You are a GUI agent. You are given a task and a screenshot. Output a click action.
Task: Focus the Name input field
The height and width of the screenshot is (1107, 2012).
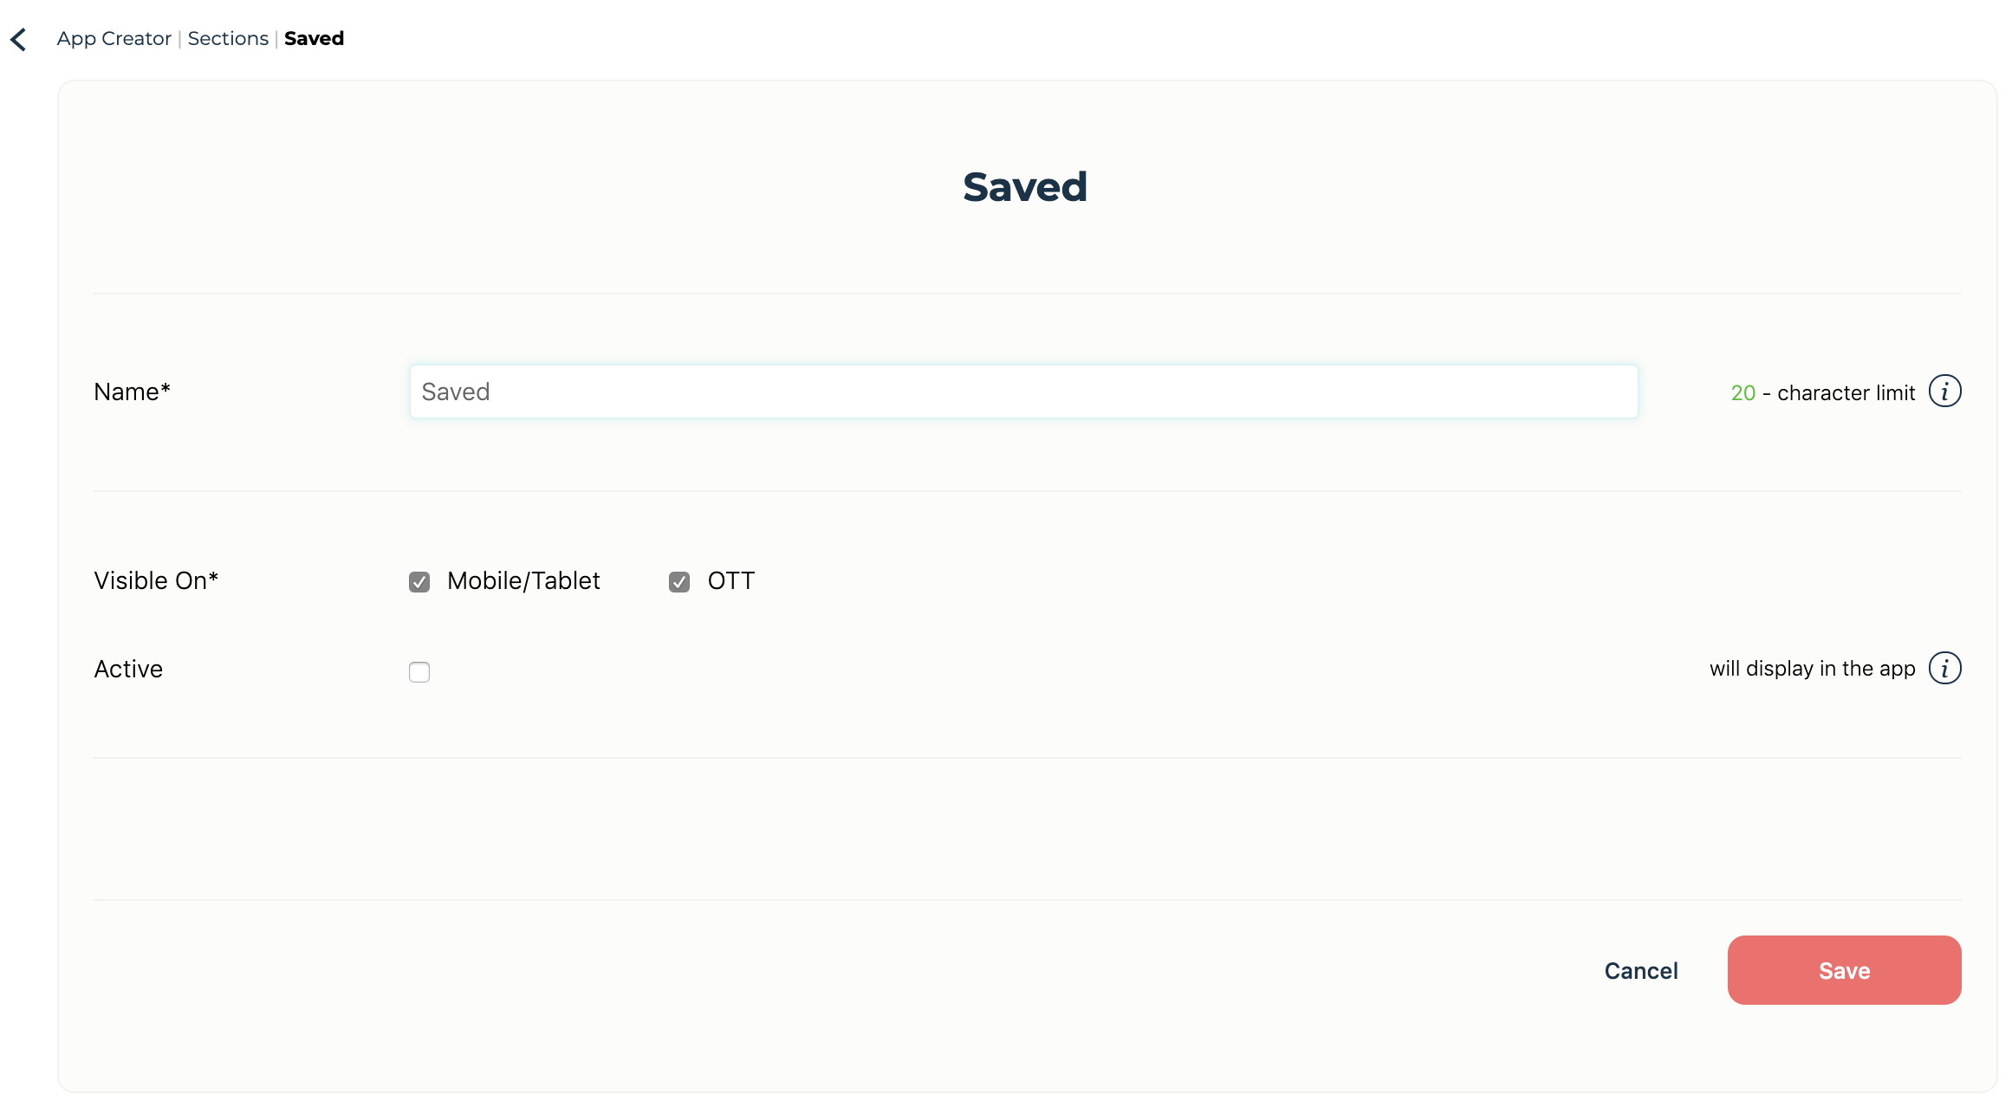click(1023, 392)
